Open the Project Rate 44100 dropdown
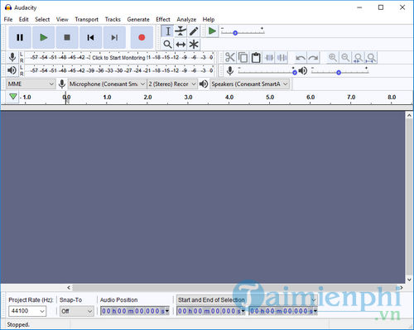 (27, 311)
